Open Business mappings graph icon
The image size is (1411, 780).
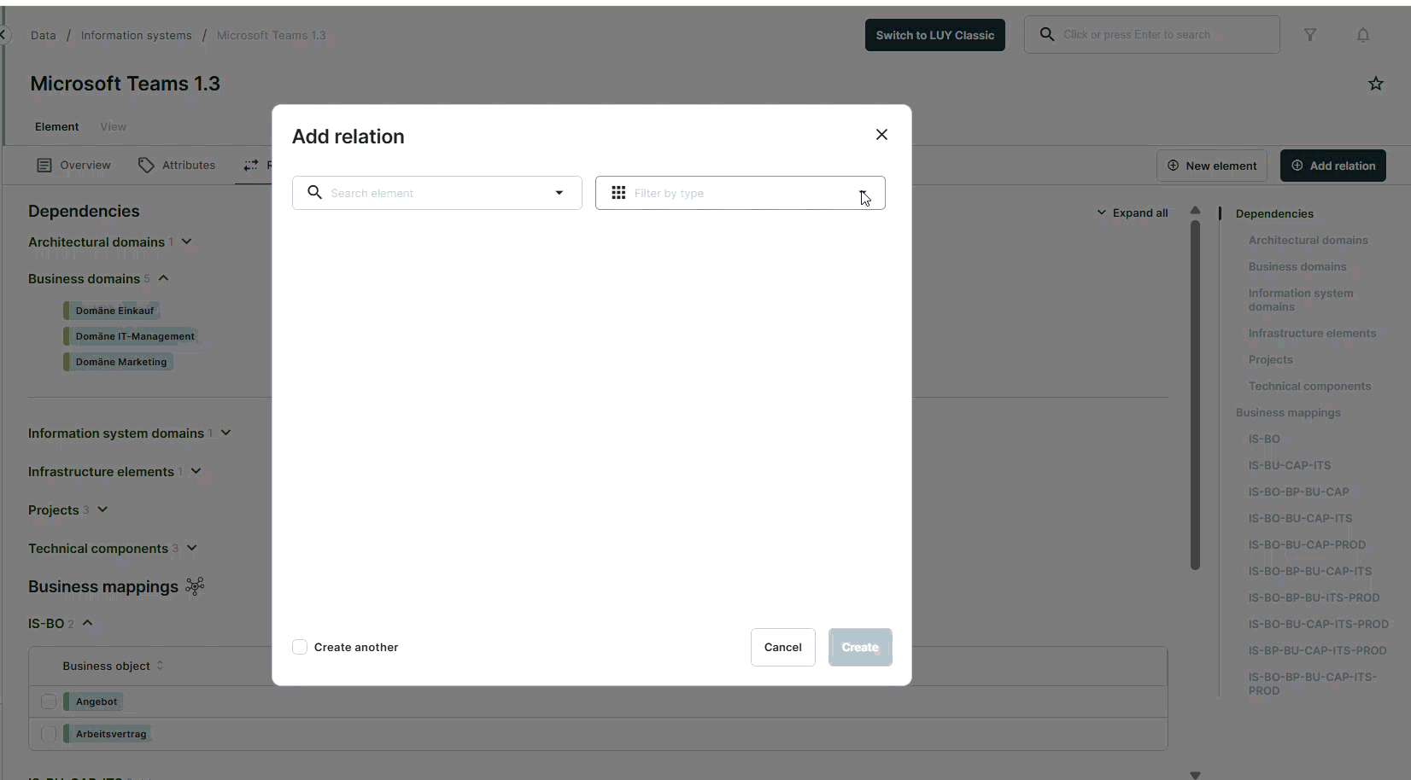[x=195, y=586]
